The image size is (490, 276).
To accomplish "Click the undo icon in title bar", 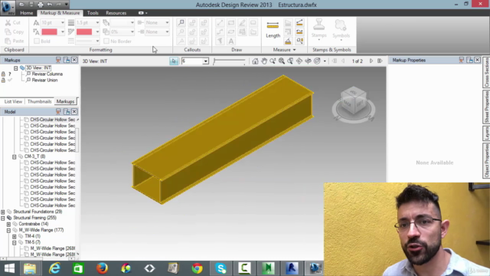I will coord(50,5).
